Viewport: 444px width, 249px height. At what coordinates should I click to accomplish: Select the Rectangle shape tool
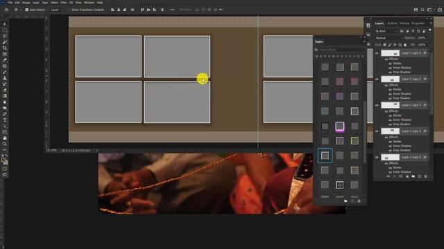coord(5,132)
